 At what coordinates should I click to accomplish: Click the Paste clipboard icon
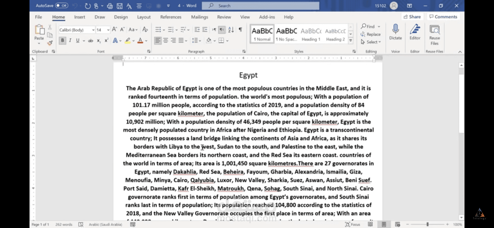[39, 30]
